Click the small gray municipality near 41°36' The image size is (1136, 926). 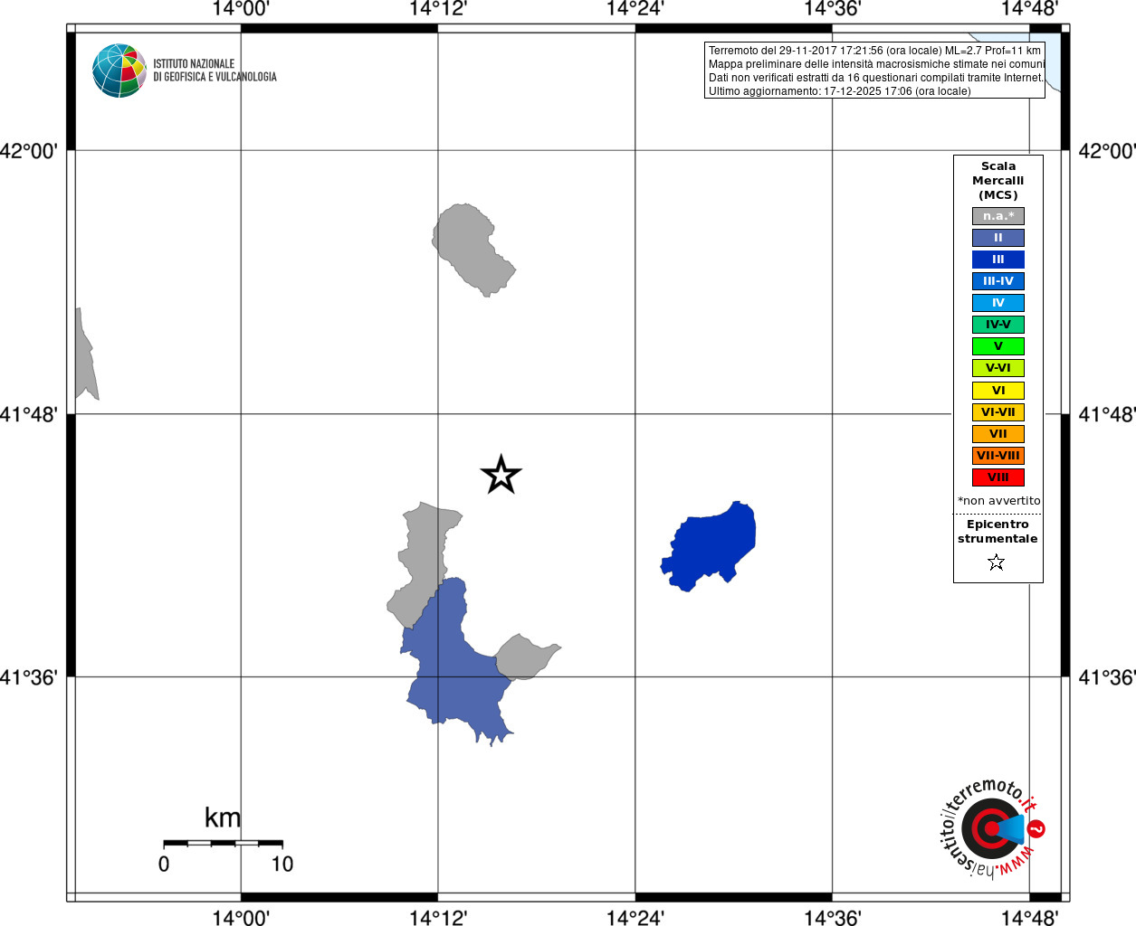click(x=525, y=657)
